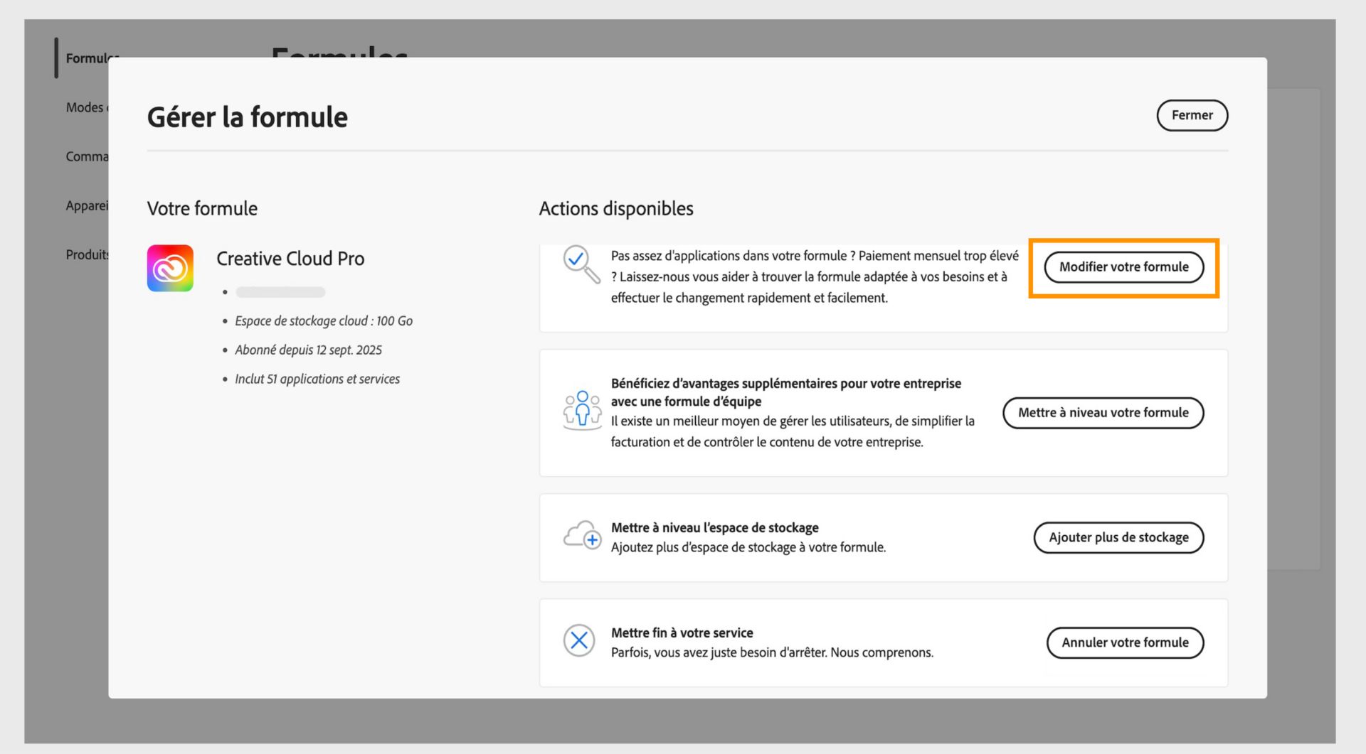The height and width of the screenshot is (754, 1366).
Task: Select Mettre à niveau votre formule button
Action: [x=1103, y=413]
